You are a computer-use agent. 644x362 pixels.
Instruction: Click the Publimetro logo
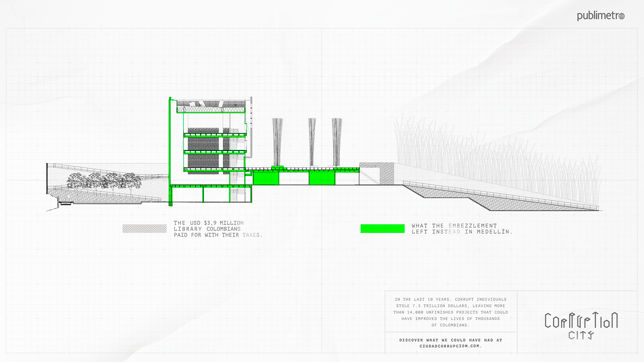click(600, 16)
